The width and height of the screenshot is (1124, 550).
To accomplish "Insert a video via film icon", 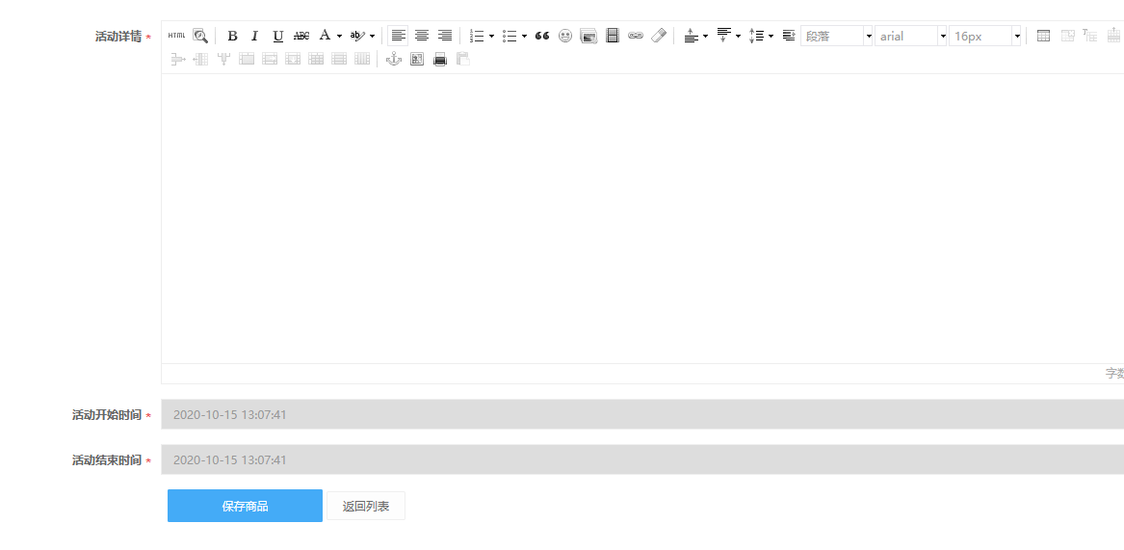I will click(613, 35).
